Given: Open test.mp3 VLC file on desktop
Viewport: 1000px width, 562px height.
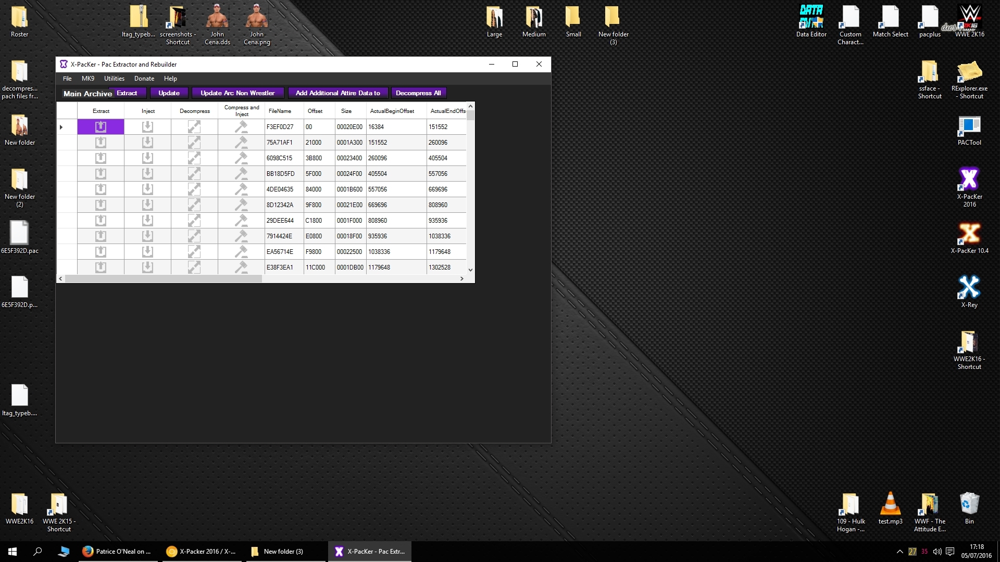Looking at the screenshot, I should (890, 508).
